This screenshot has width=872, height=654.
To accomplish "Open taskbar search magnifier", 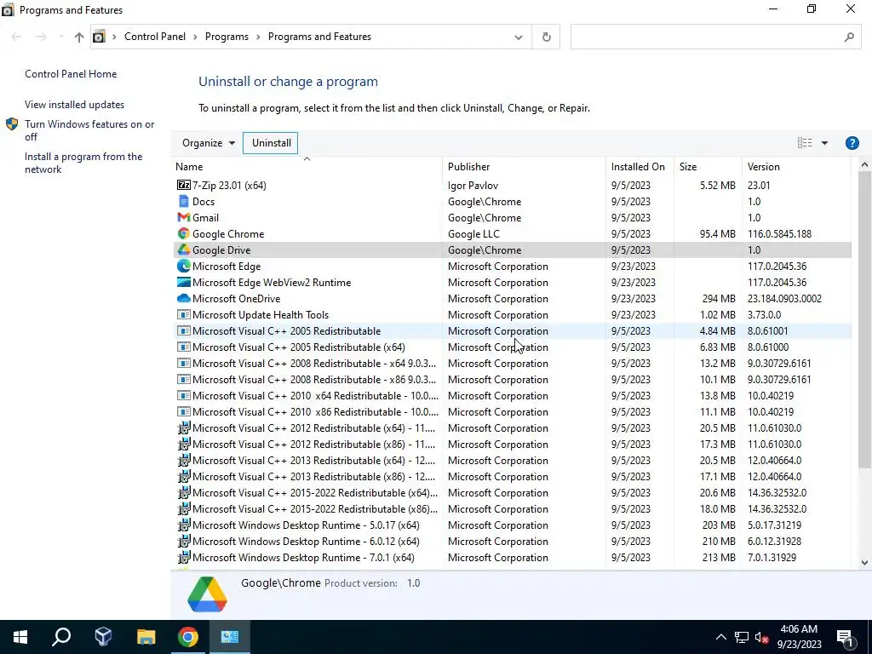I will (x=61, y=637).
